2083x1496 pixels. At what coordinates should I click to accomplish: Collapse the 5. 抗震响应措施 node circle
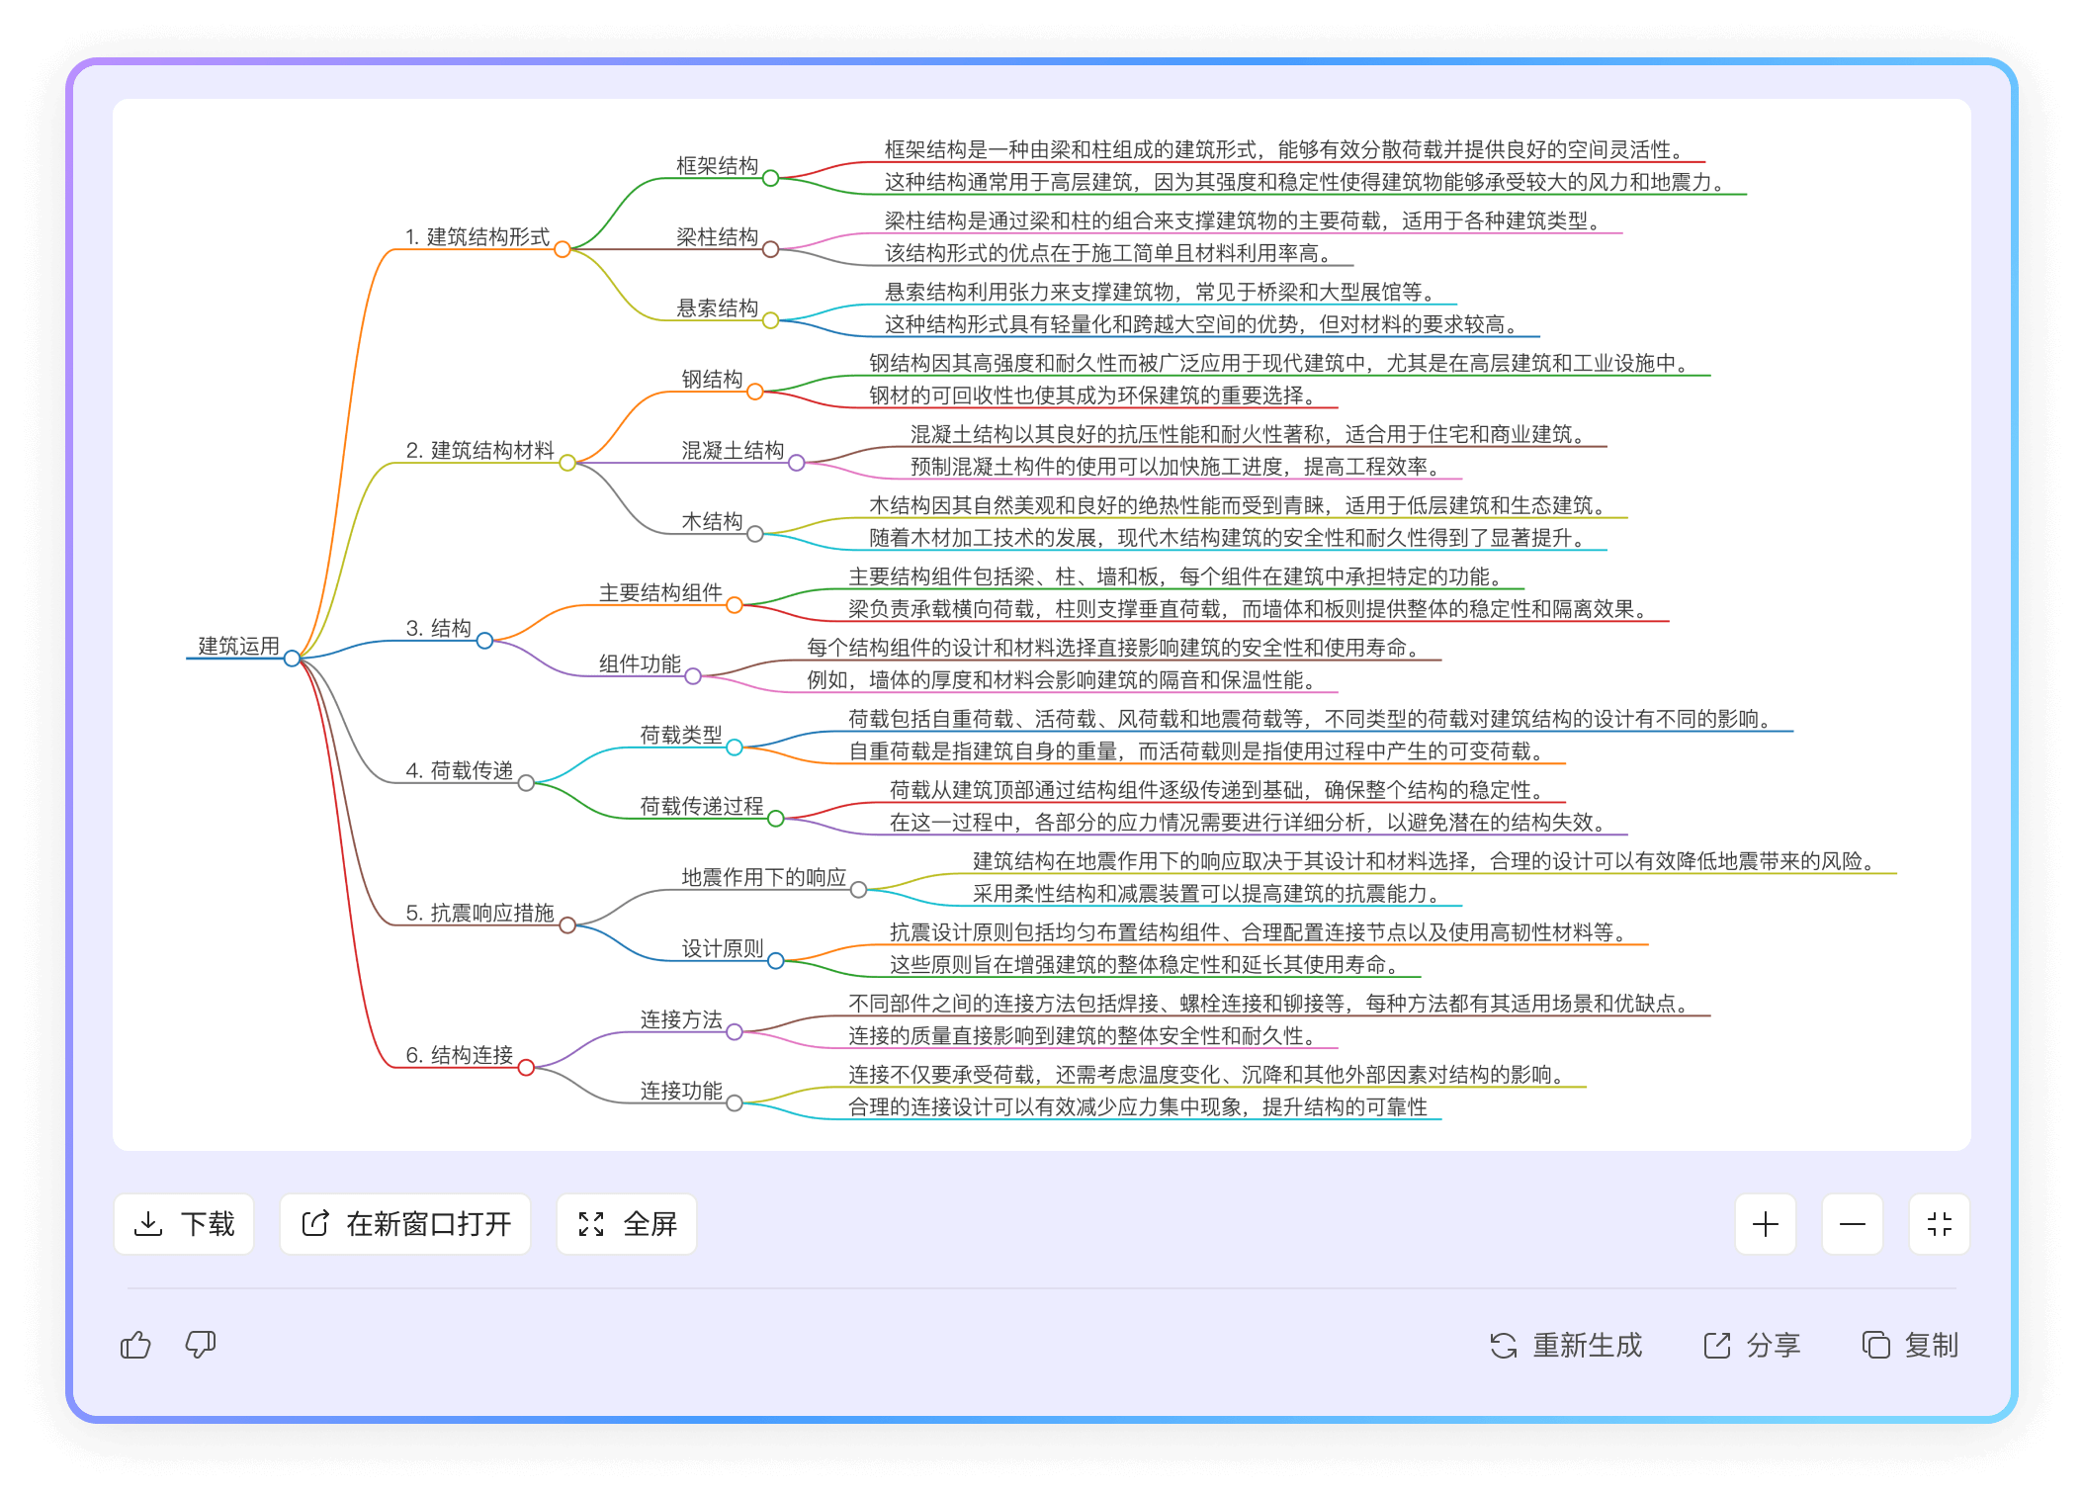tap(567, 925)
